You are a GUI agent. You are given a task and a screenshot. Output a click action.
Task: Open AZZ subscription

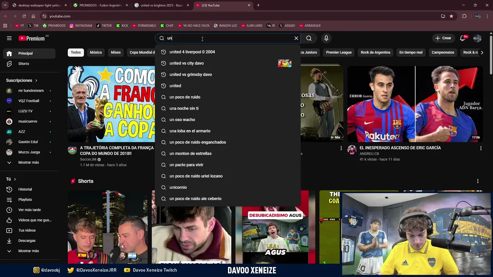(29, 132)
